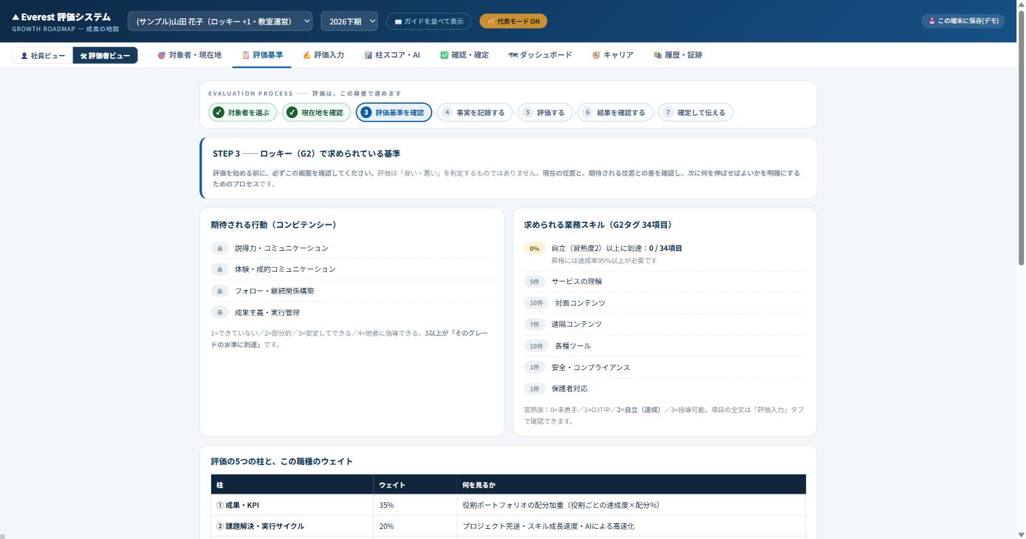Screen dimensions: 1026x539
Task: Go to step 結果を確認する
Action: coord(615,113)
